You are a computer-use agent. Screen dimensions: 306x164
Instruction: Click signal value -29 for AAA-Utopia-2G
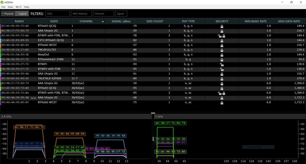tap(134, 31)
